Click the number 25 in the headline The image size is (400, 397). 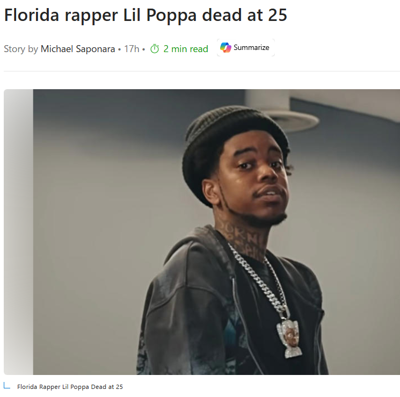pos(278,15)
